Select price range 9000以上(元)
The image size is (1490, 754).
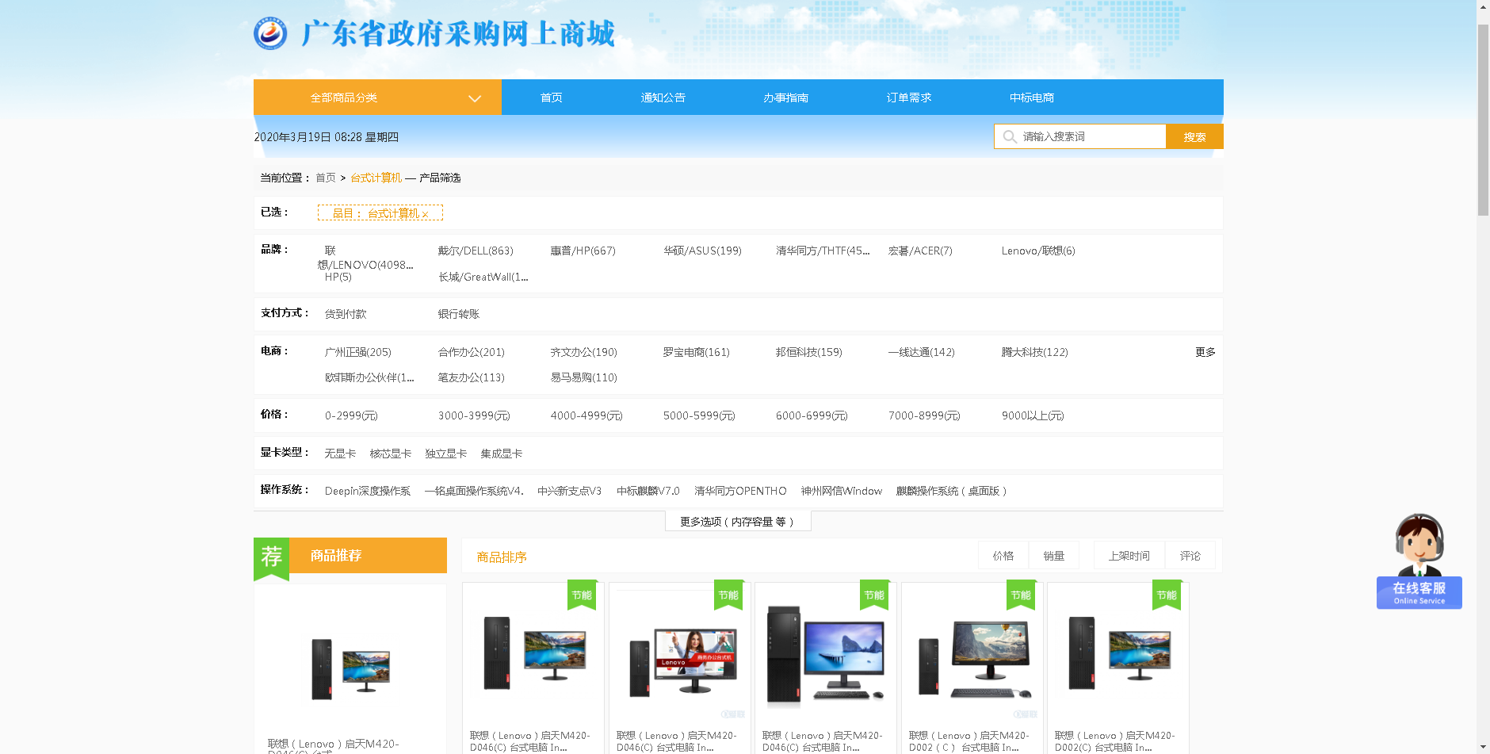pos(1033,415)
